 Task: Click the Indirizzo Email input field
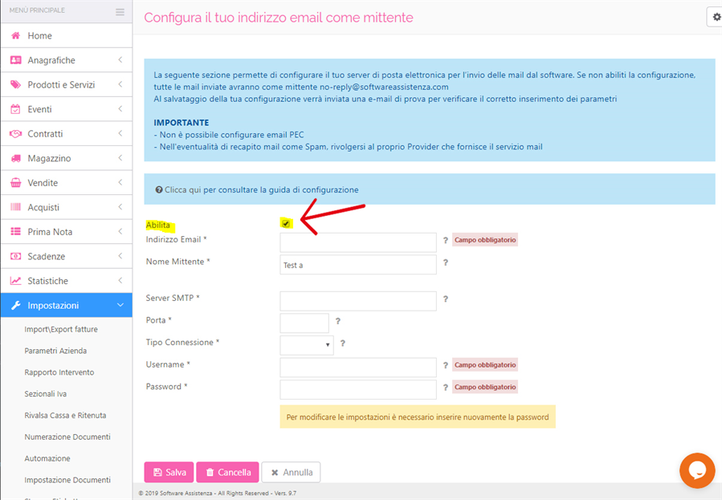357,242
